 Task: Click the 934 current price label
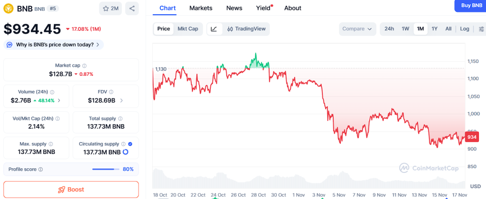[471, 137]
